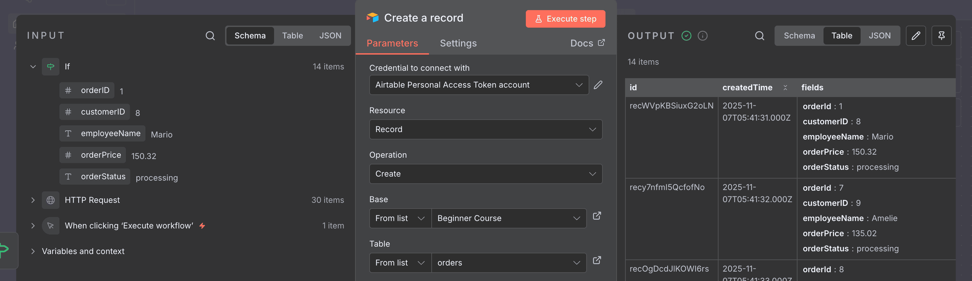Open the Operation Create dropdown
972x281 pixels.
(x=486, y=174)
